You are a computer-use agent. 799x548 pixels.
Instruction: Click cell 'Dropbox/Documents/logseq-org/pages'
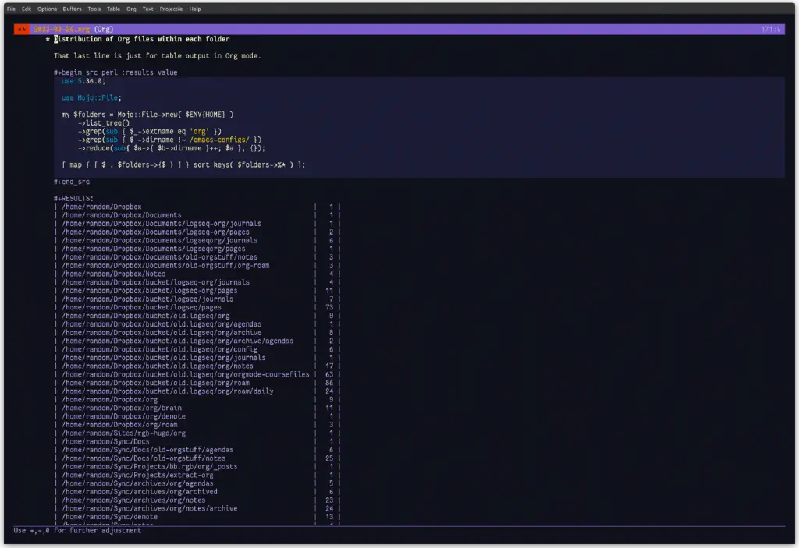coord(155,232)
